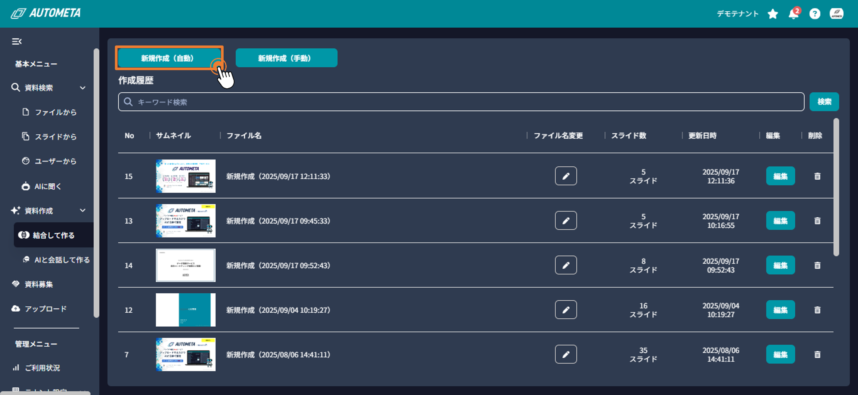Collapse the 資料検索 menu chevron
Image resolution: width=858 pixels, height=395 pixels.
click(x=83, y=88)
